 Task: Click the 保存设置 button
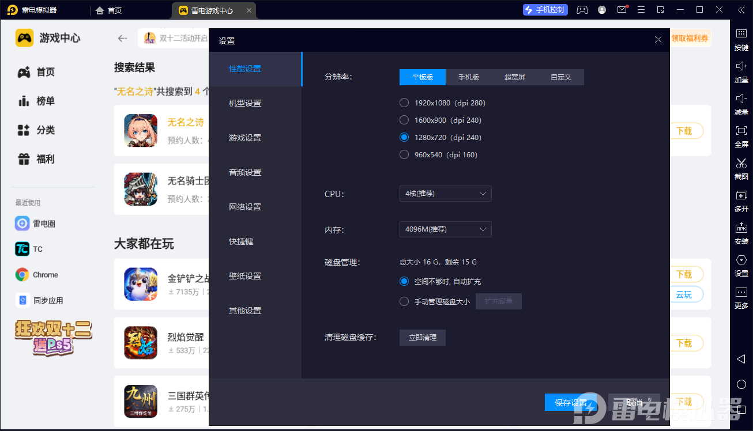coord(570,403)
